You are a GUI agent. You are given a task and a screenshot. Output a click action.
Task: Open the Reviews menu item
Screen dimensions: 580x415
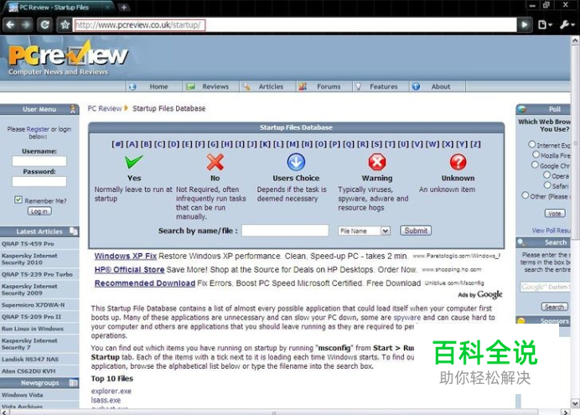215,86
